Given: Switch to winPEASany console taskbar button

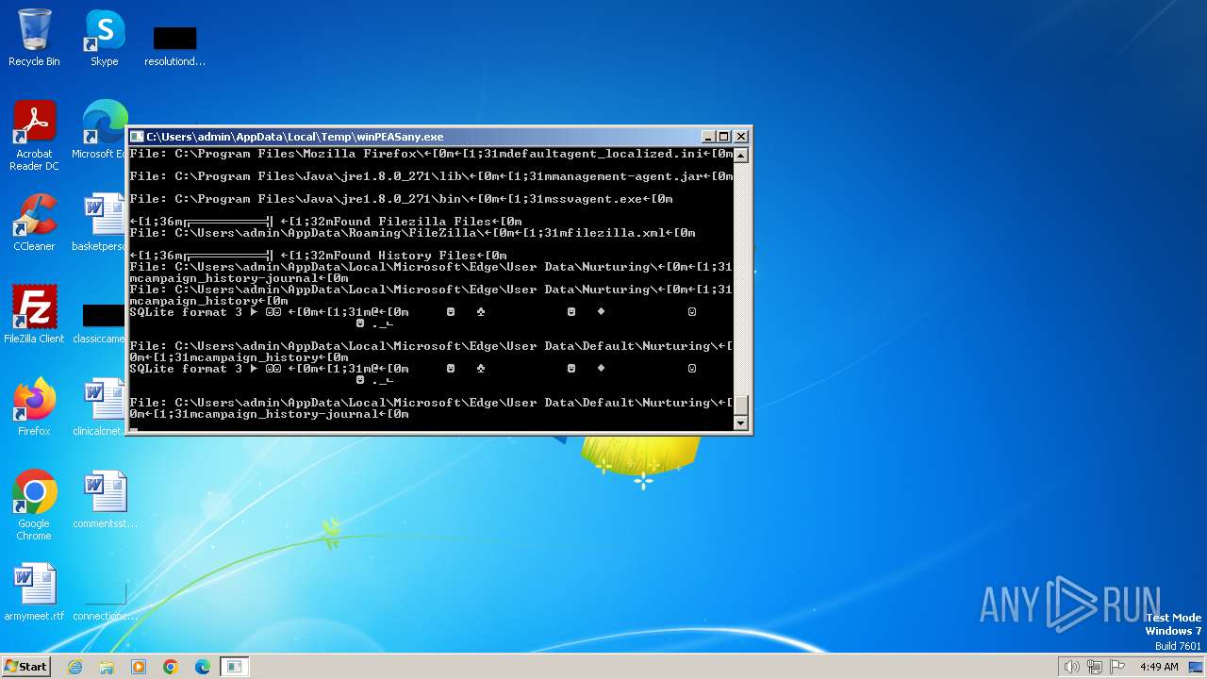Looking at the screenshot, I should 235,667.
